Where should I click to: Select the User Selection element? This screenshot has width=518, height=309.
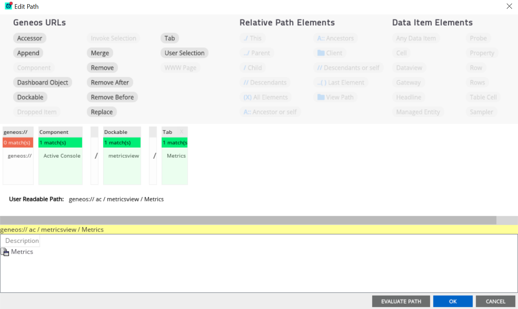tap(184, 53)
